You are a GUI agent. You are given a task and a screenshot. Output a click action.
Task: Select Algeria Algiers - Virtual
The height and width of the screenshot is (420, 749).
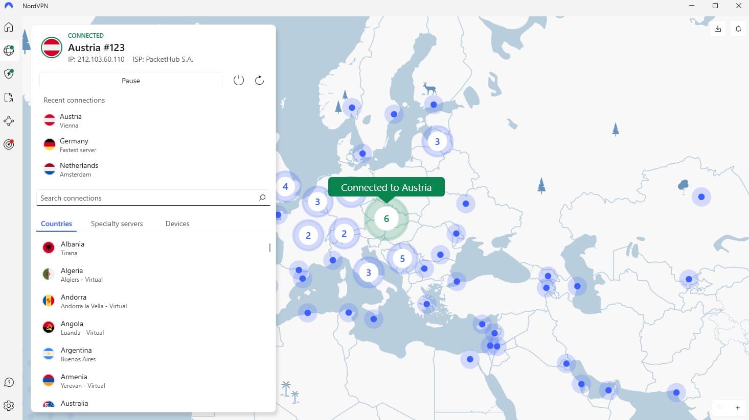click(x=152, y=275)
